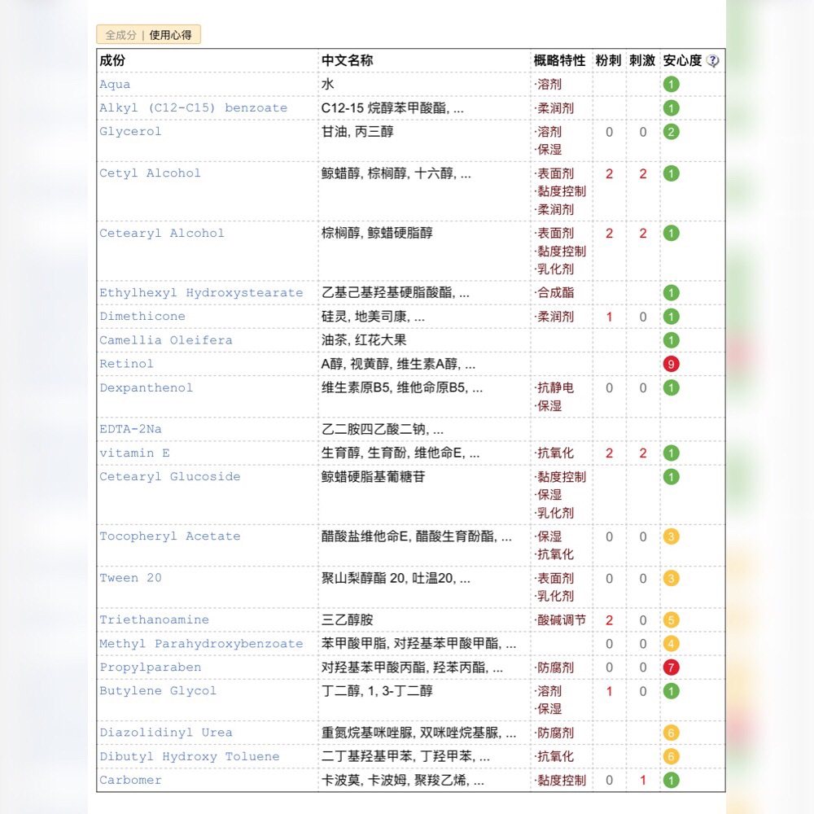This screenshot has width=814, height=814.
Task: Open the vitamin E link
Action: tap(134, 453)
